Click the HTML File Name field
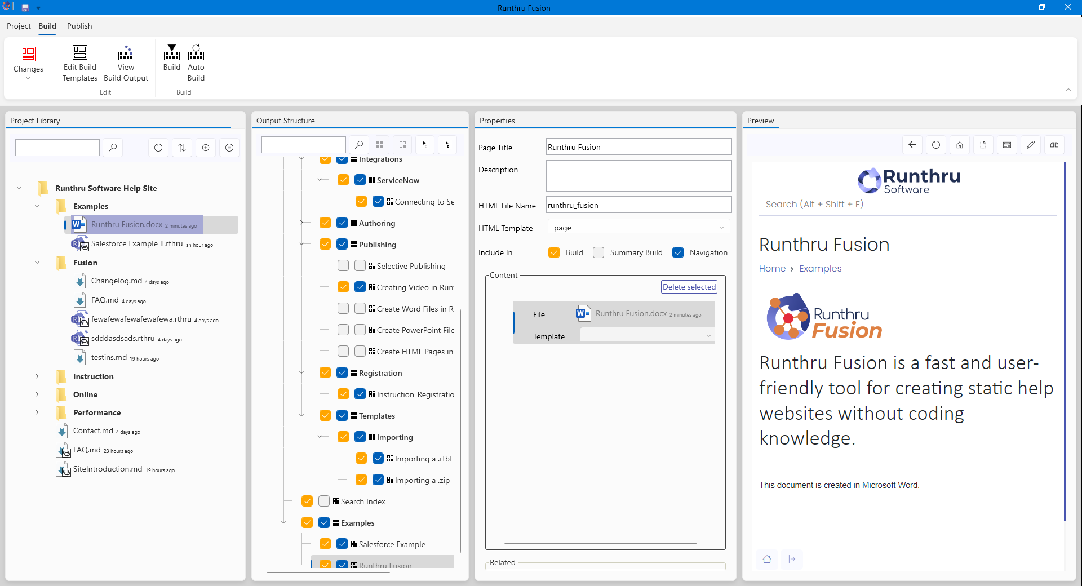The width and height of the screenshot is (1082, 586). (638, 205)
